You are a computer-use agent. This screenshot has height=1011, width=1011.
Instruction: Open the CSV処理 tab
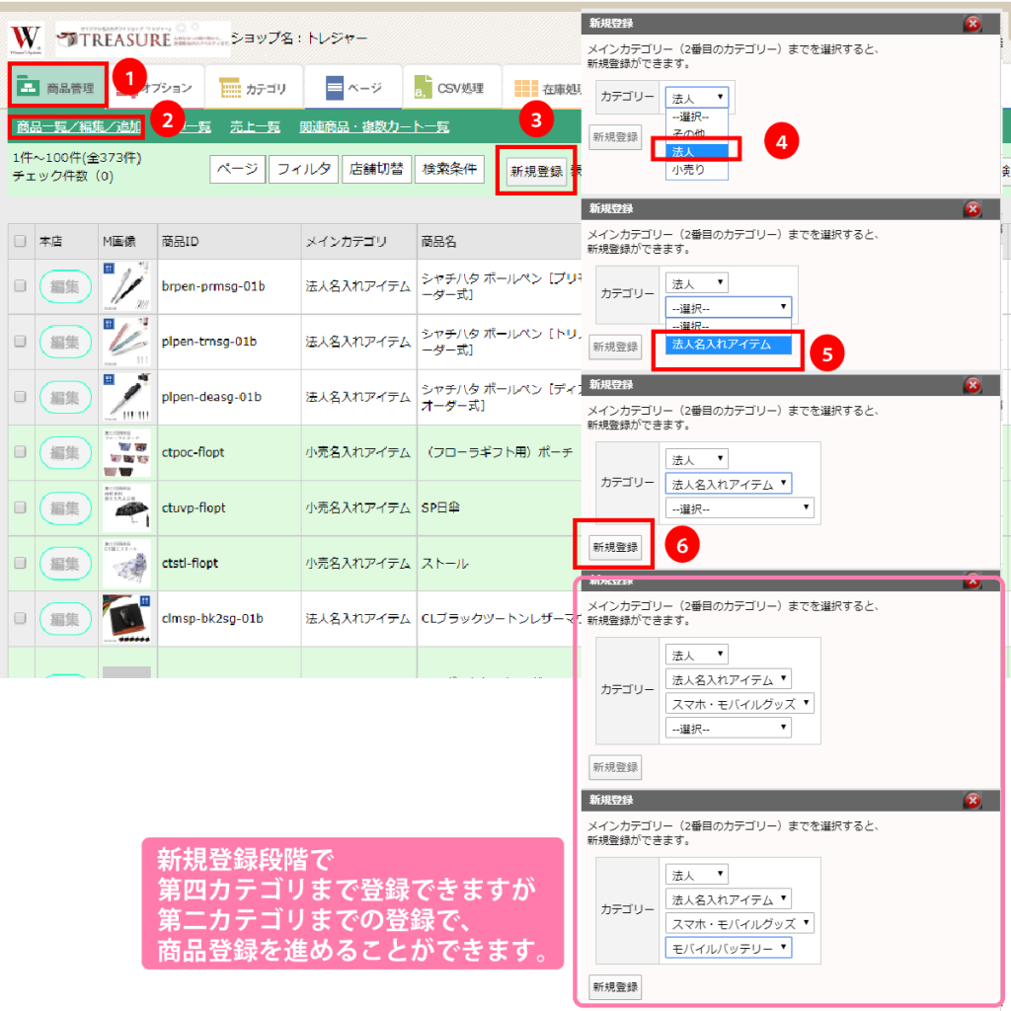point(450,88)
